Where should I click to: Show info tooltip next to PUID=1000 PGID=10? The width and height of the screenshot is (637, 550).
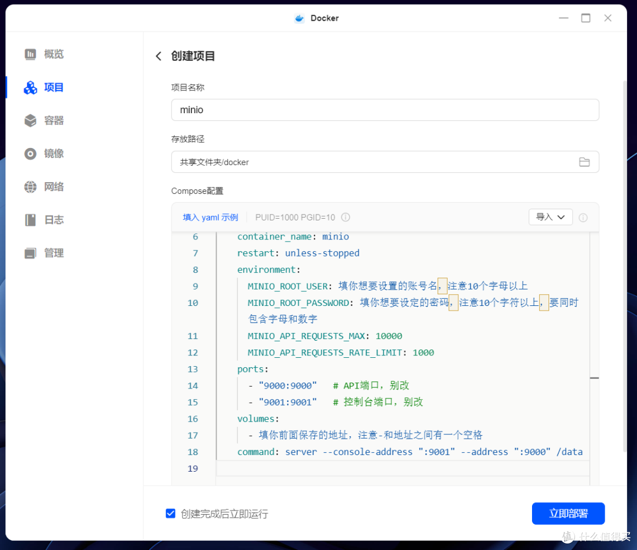click(345, 217)
